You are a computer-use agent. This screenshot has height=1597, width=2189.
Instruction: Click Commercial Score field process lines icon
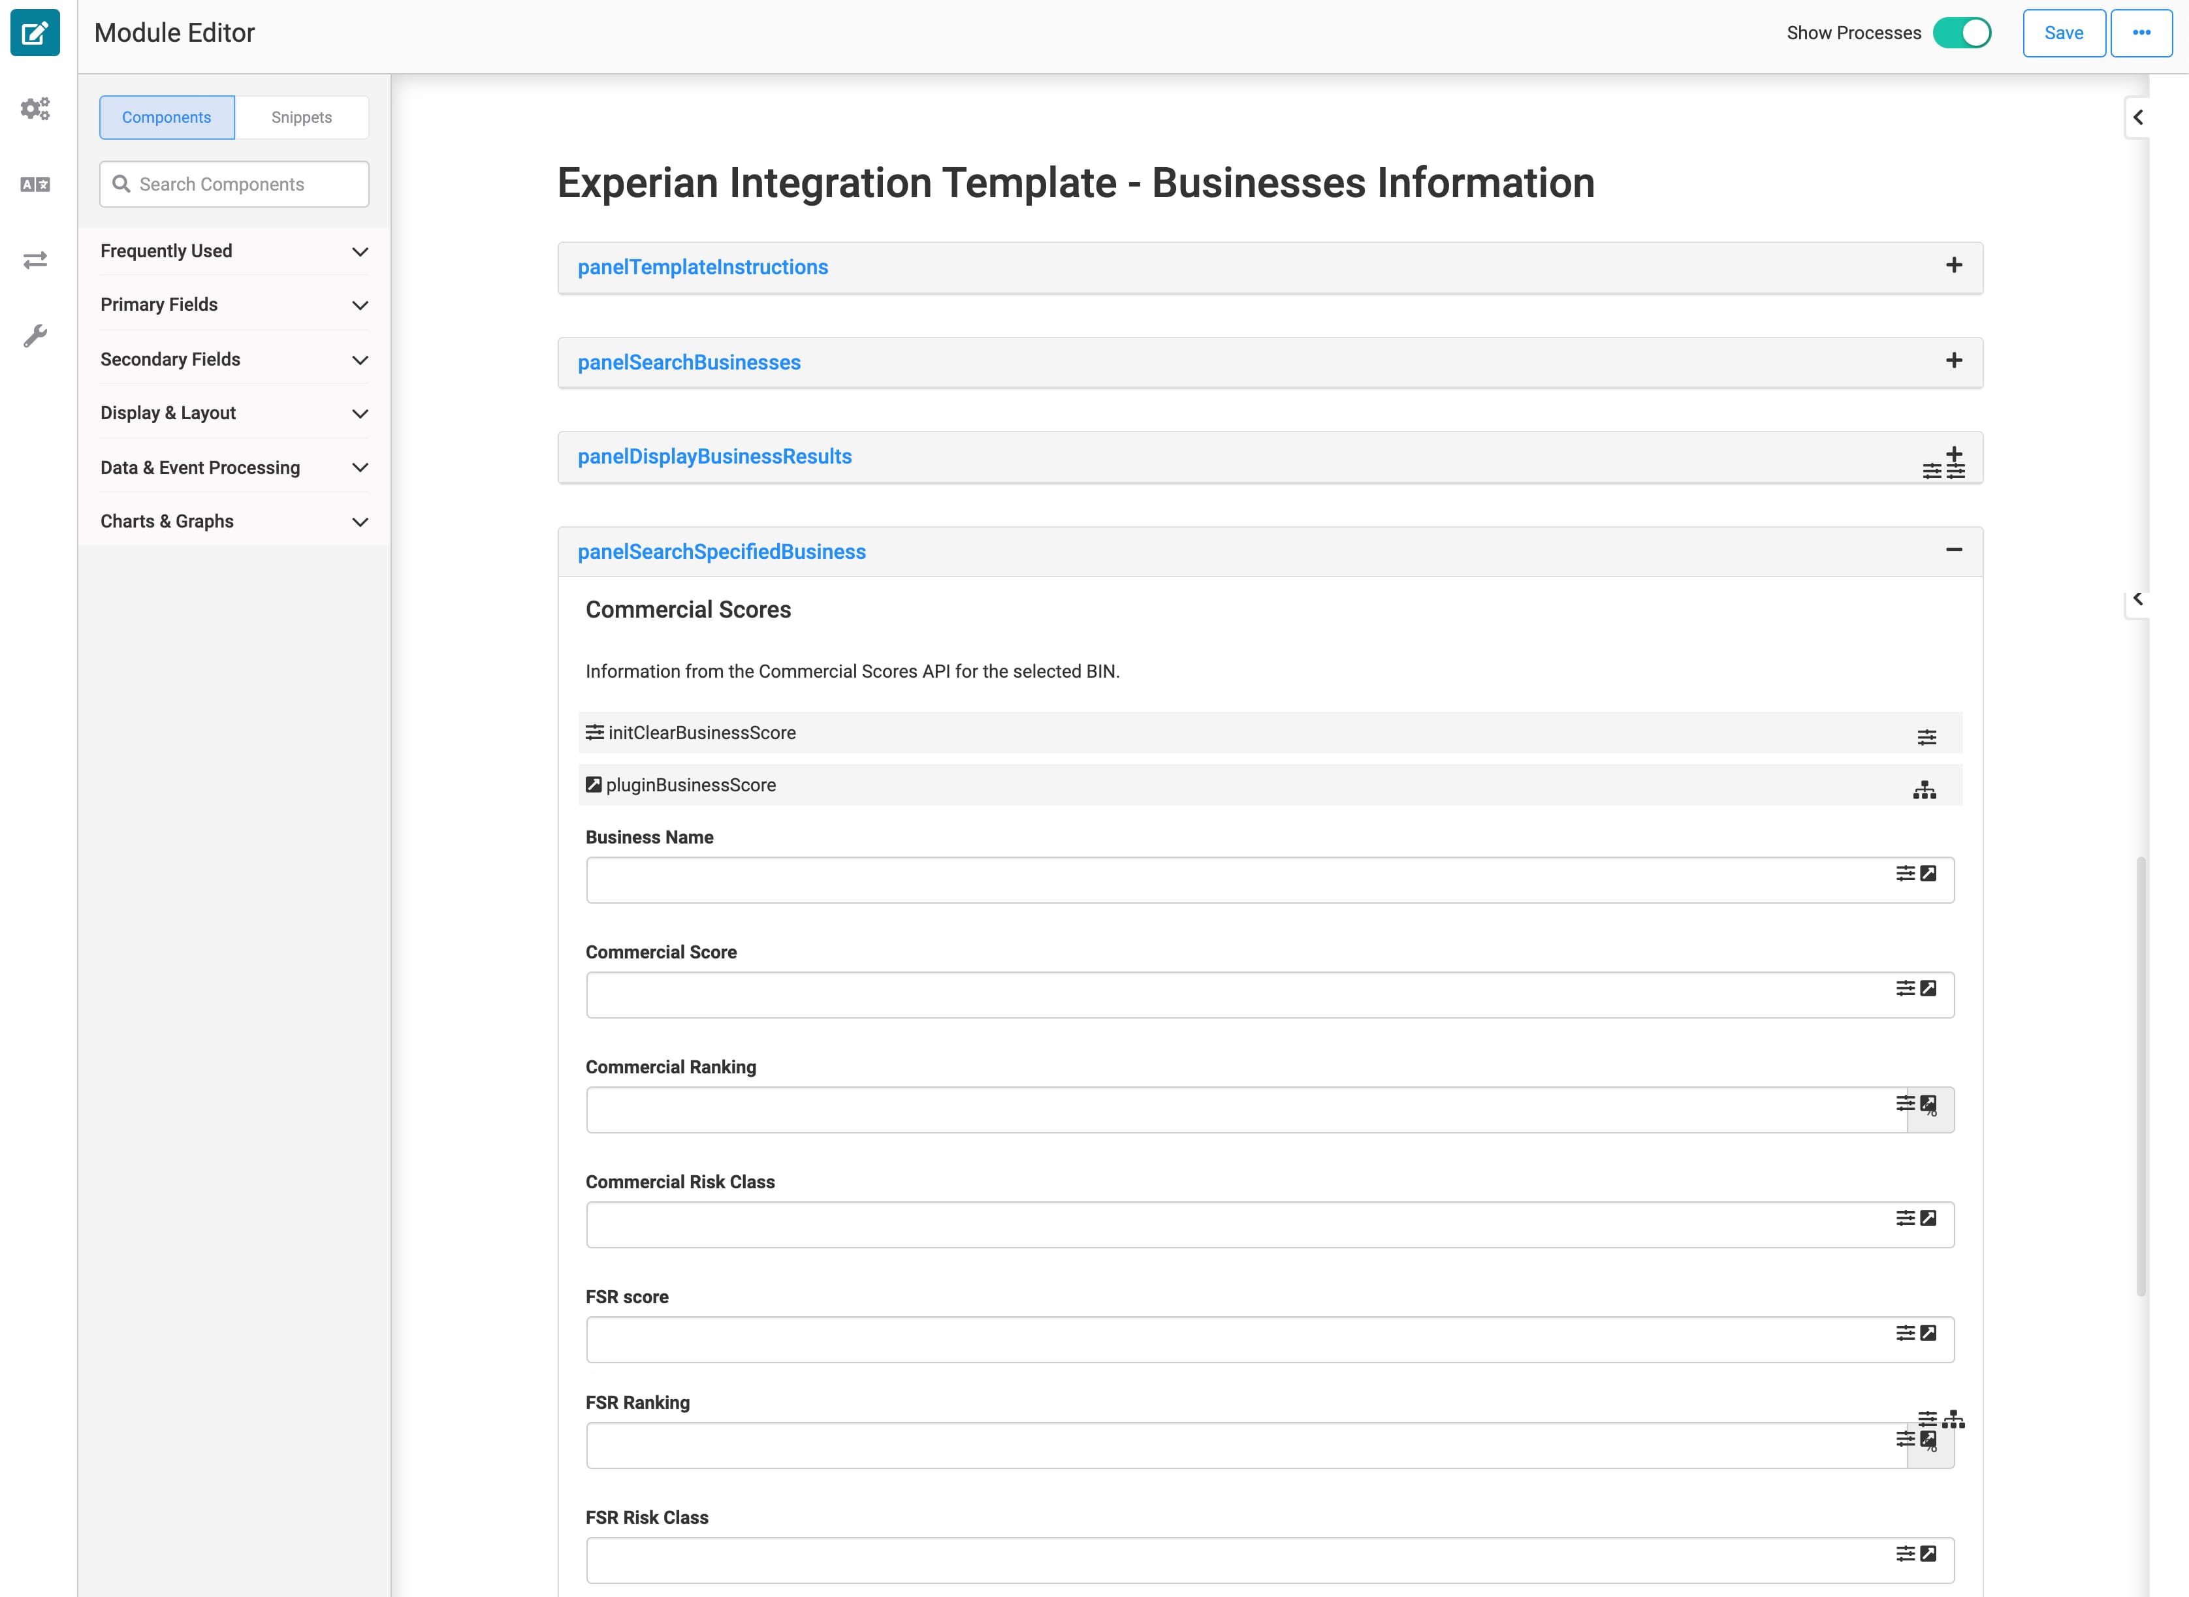(x=1905, y=988)
